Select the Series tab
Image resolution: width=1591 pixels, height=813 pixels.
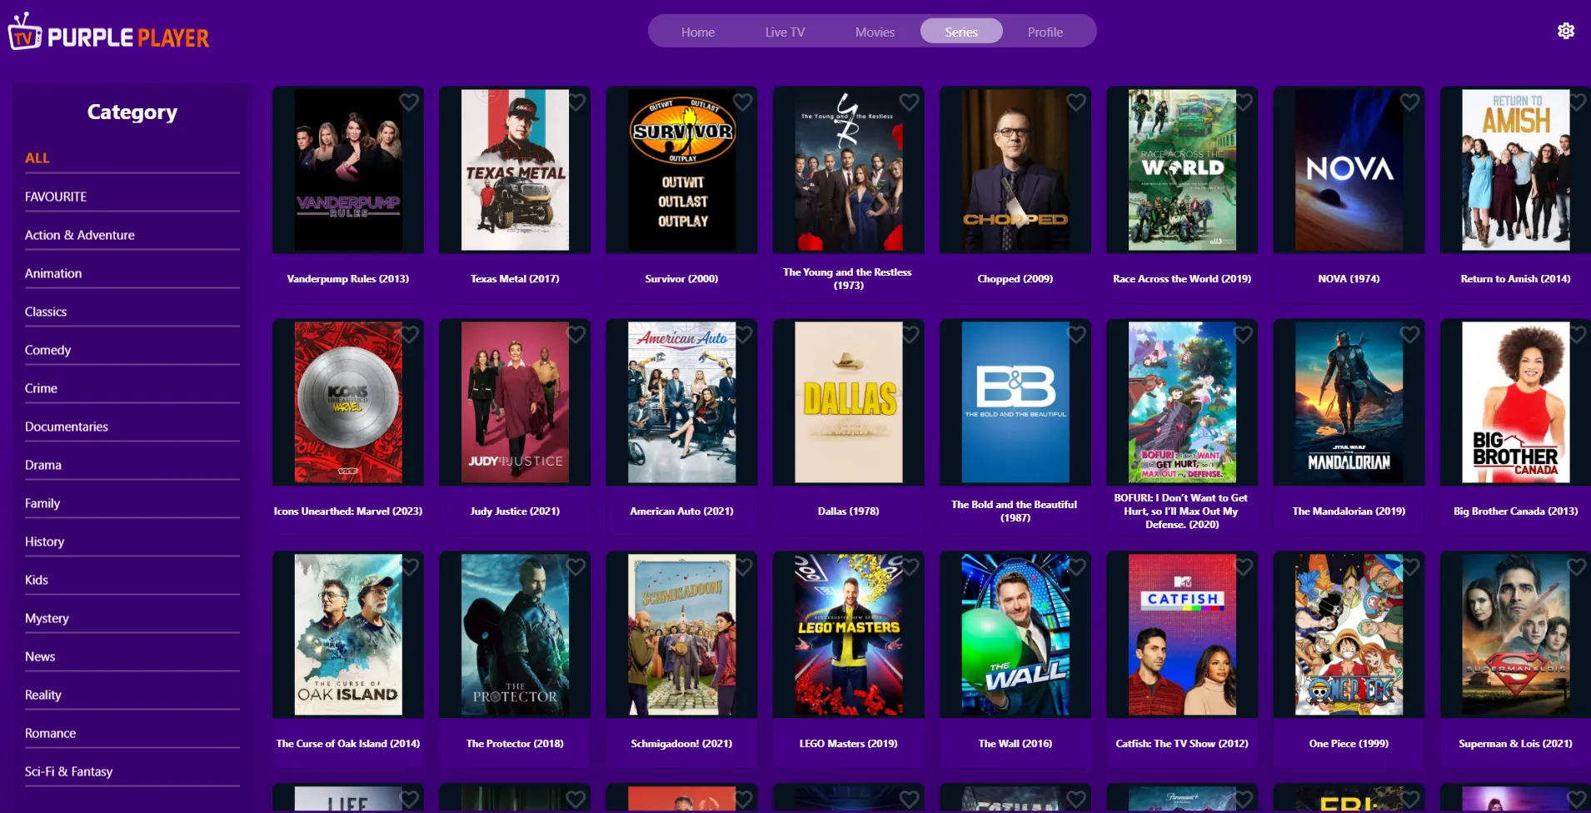point(961,32)
